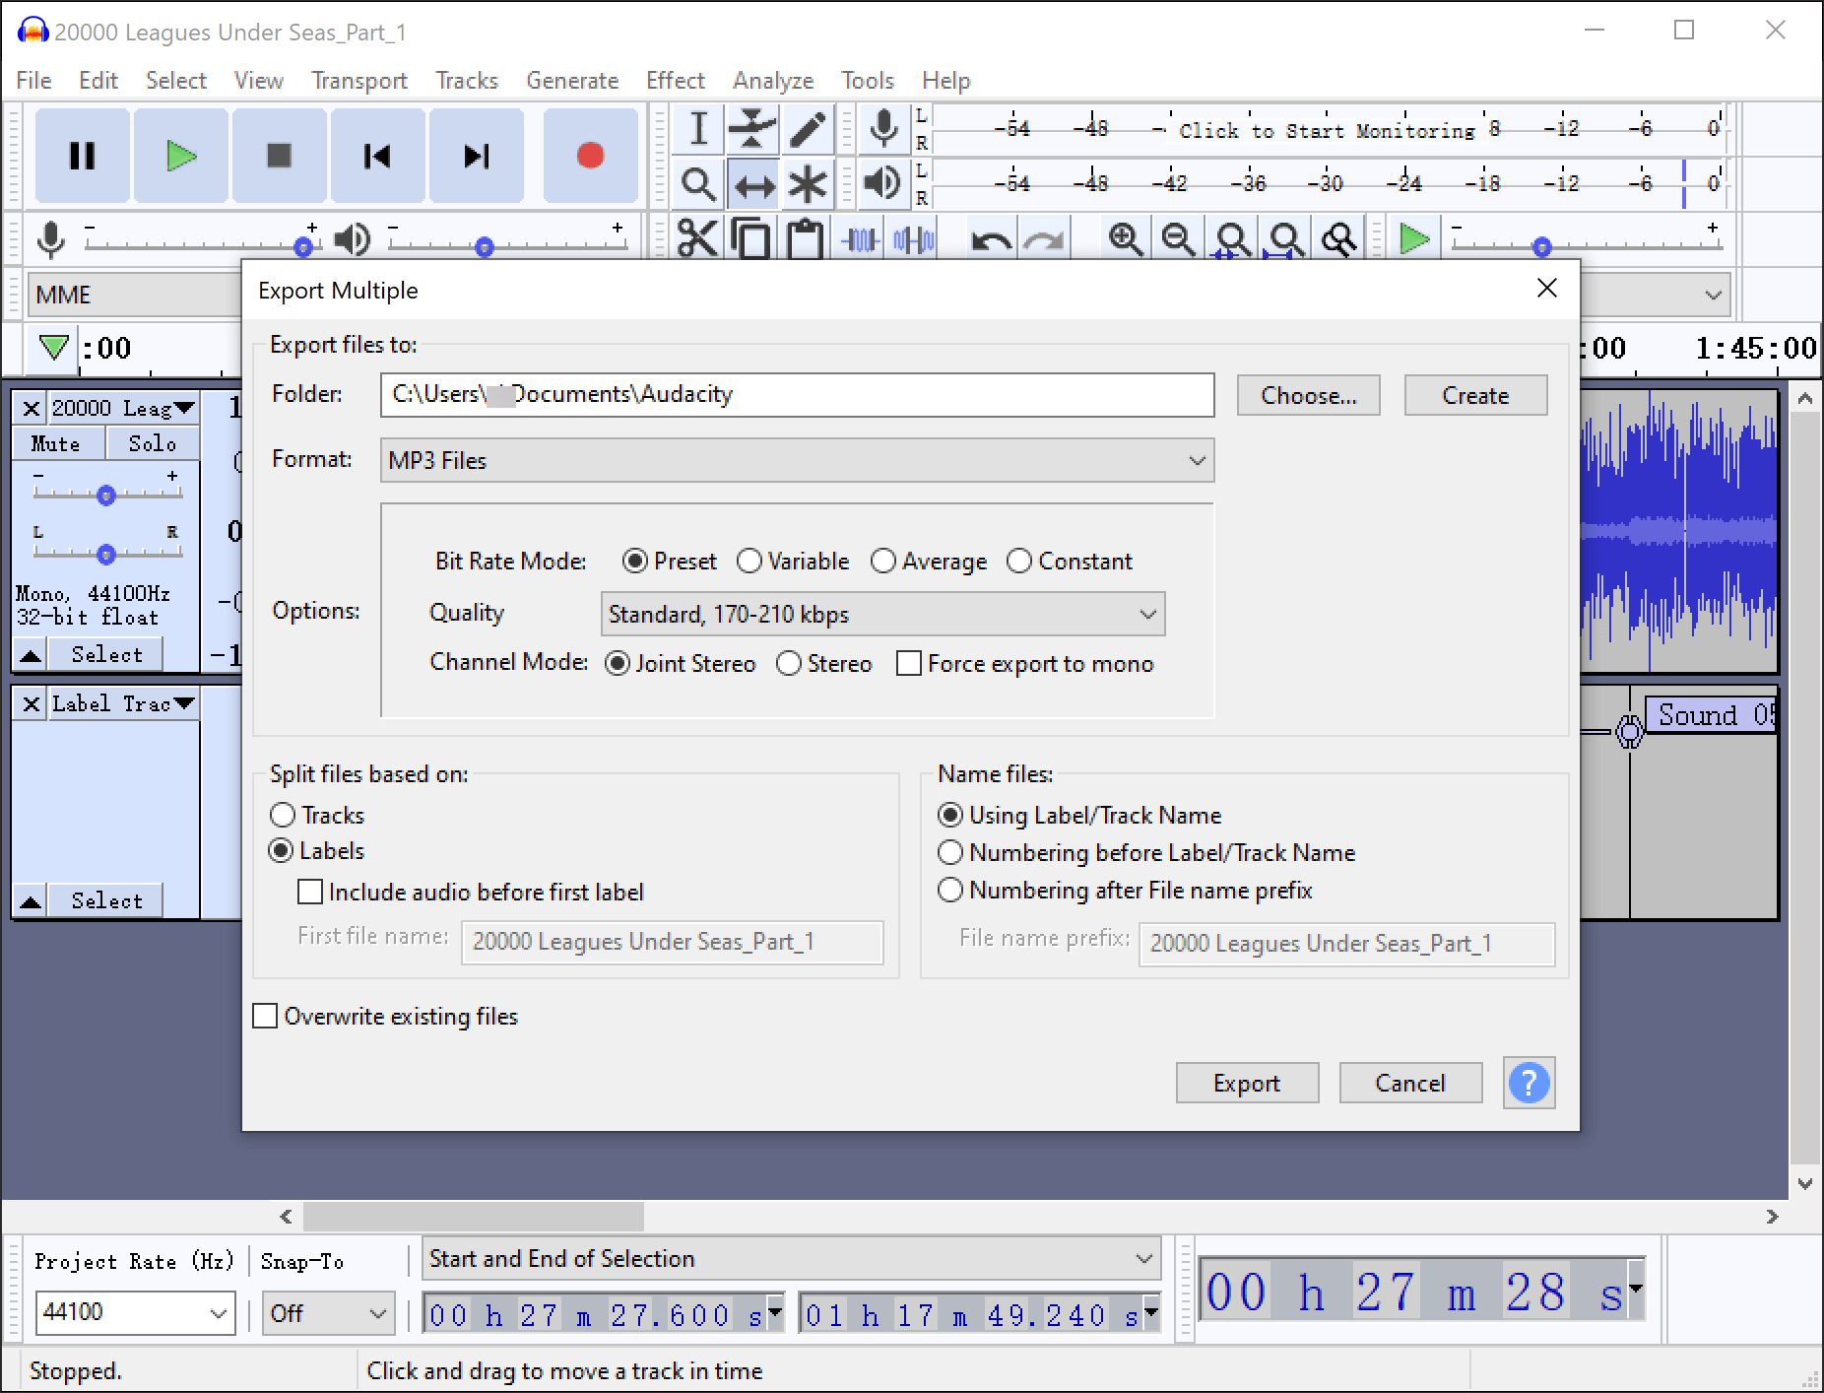Switch to the Time Shift tool
The width and height of the screenshot is (1824, 1393).
(x=751, y=183)
